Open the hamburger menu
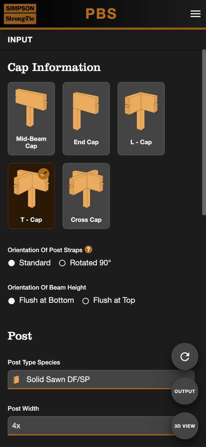Image resolution: width=206 pixels, height=447 pixels. pos(195,14)
